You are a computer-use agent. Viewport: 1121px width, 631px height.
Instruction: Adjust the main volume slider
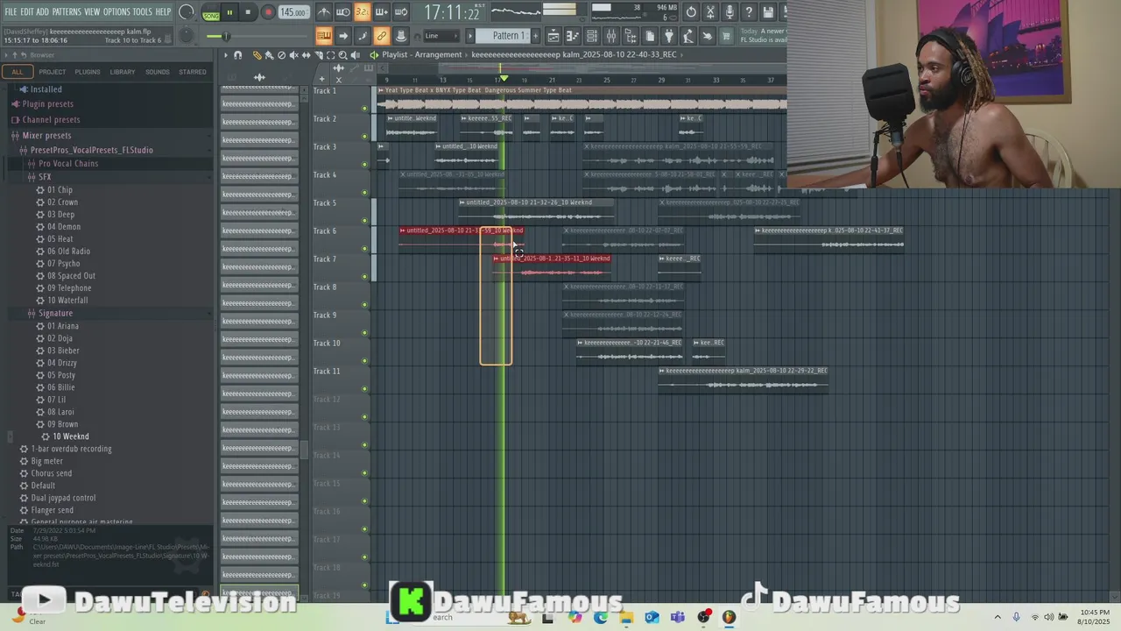[226, 36]
